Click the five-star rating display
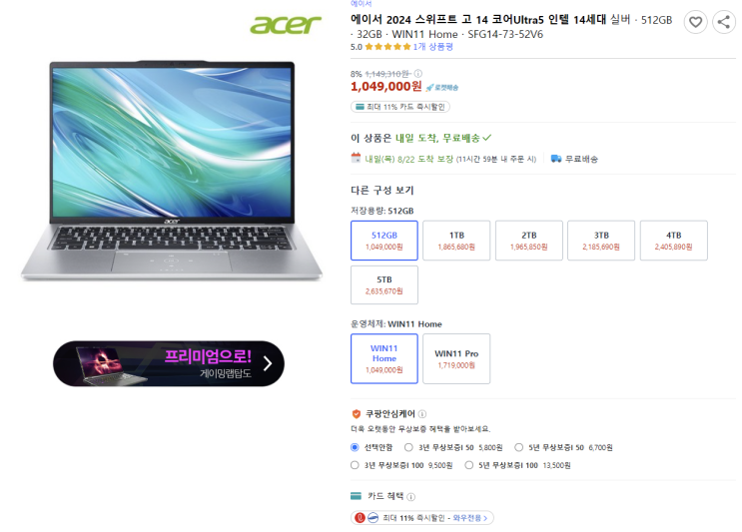 387,47
